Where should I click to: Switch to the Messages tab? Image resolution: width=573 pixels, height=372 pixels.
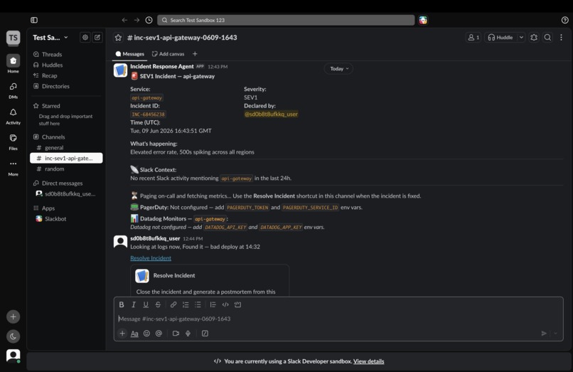(129, 54)
